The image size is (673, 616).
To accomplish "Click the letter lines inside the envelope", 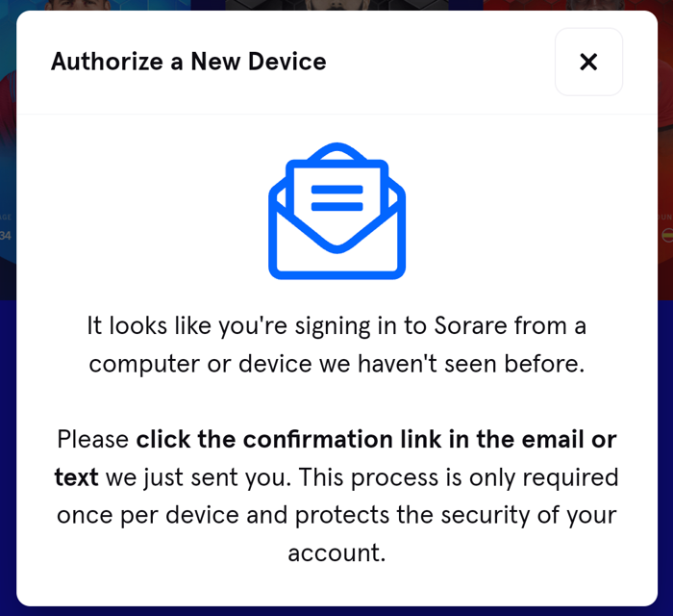I will [x=336, y=198].
